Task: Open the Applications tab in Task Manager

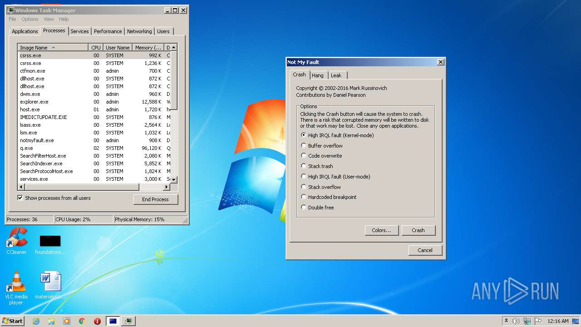Action: [25, 31]
